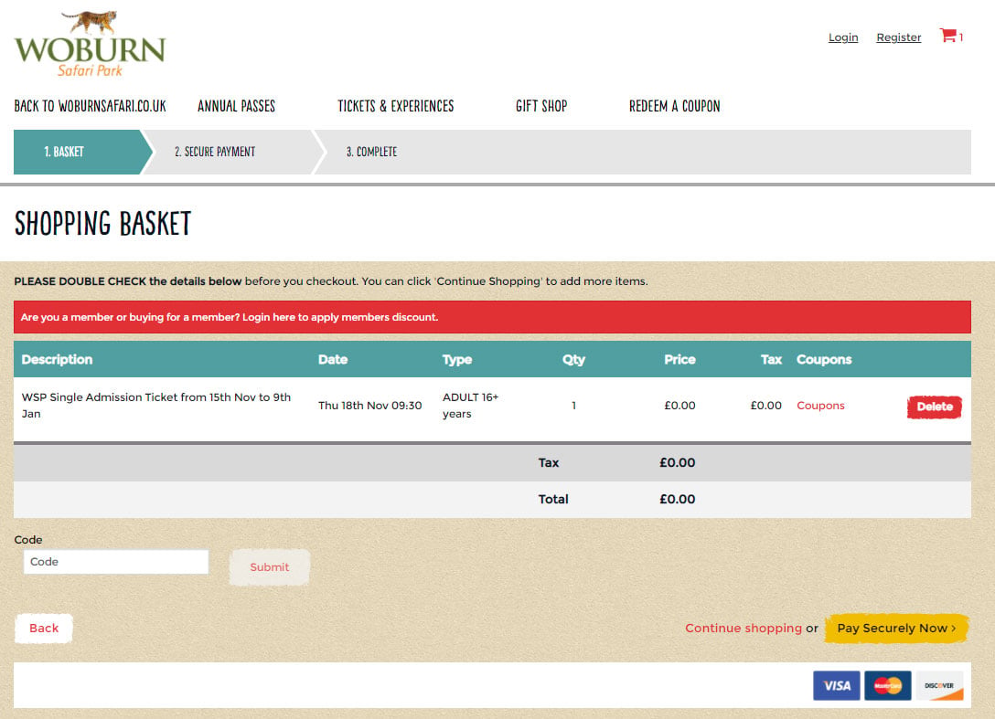Click the Discover card icon
The image size is (995, 719).
(x=939, y=685)
